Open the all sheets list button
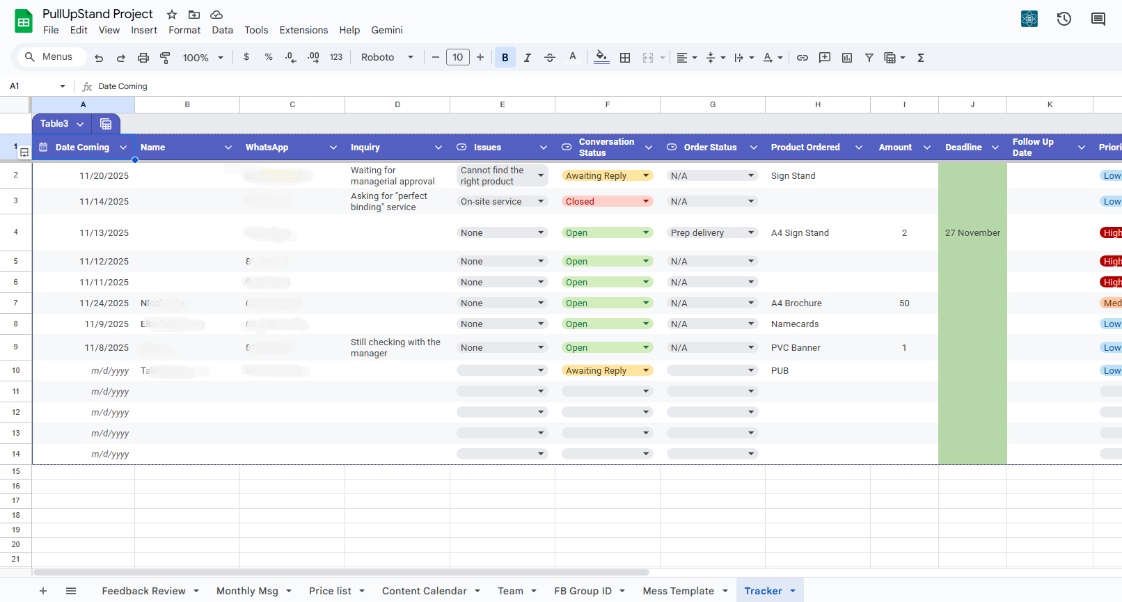Screen dimensions: 1122x602 click(x=71, y=591)
